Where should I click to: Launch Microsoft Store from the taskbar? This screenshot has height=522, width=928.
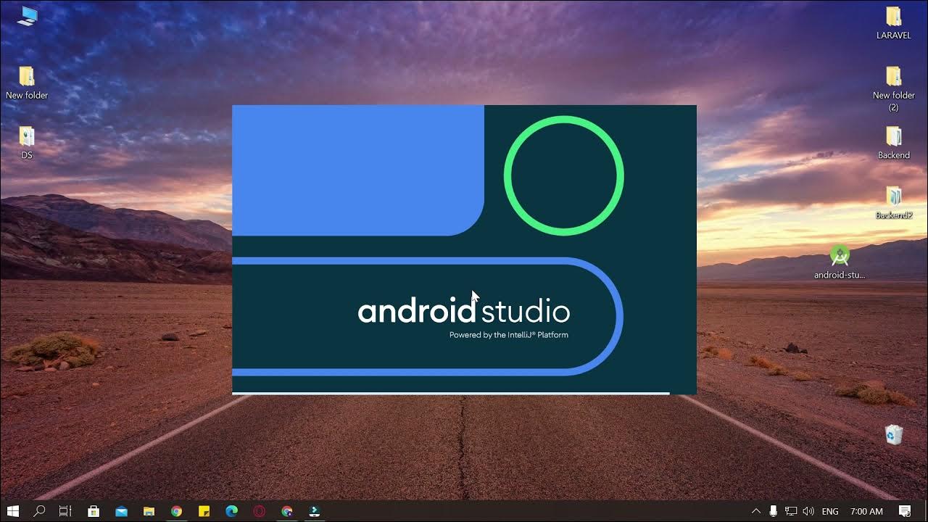coord(94,511)
